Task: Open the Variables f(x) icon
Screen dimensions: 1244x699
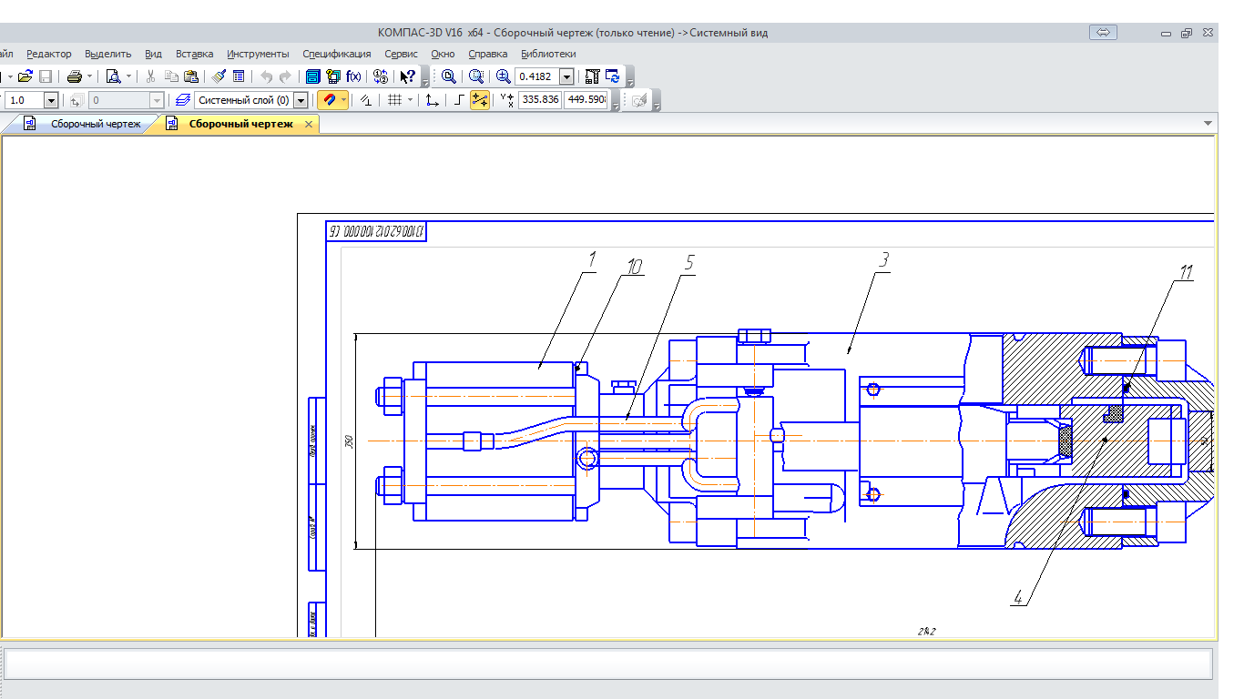Action: (353, 76)
